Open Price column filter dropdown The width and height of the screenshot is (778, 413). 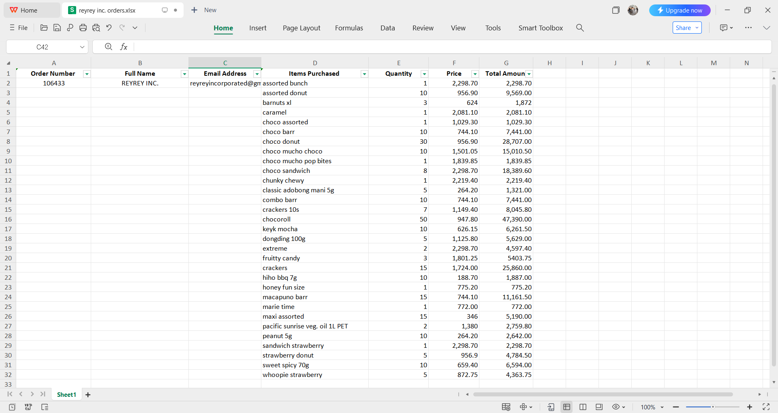click(x=475, y=74)
